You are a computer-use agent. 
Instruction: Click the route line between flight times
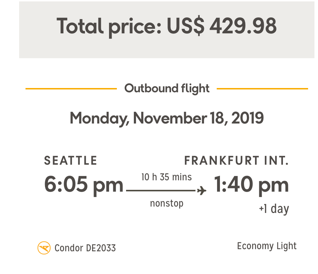pyautogui.click(x=161, y=191)
